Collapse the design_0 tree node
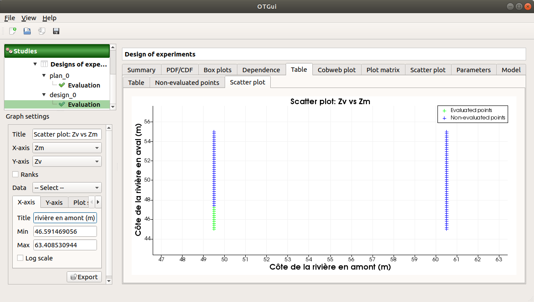The height and width of the screenshot is (302, 534). 44,95
